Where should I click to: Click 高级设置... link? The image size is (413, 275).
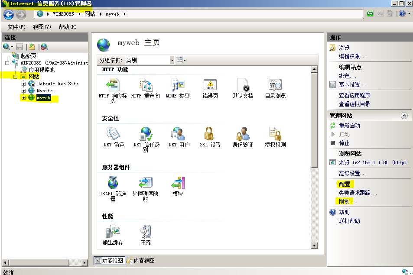coord(353,173)
